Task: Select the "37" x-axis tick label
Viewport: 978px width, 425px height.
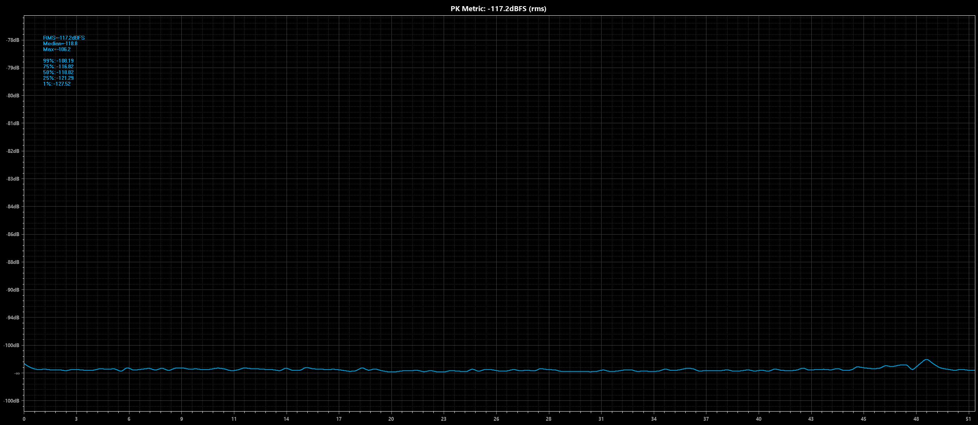Action: 706,419
